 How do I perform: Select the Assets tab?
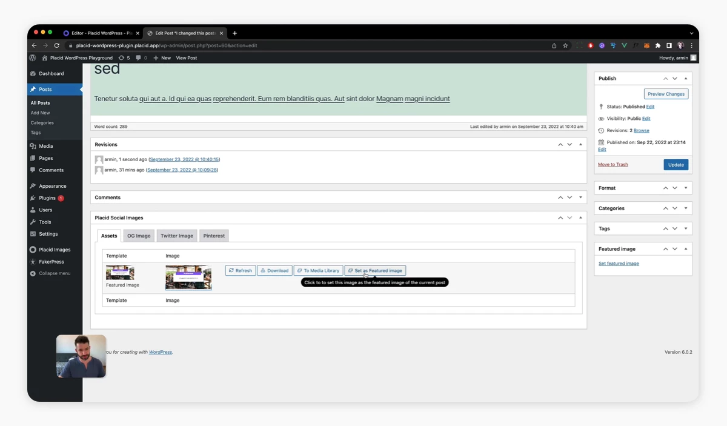109,236
